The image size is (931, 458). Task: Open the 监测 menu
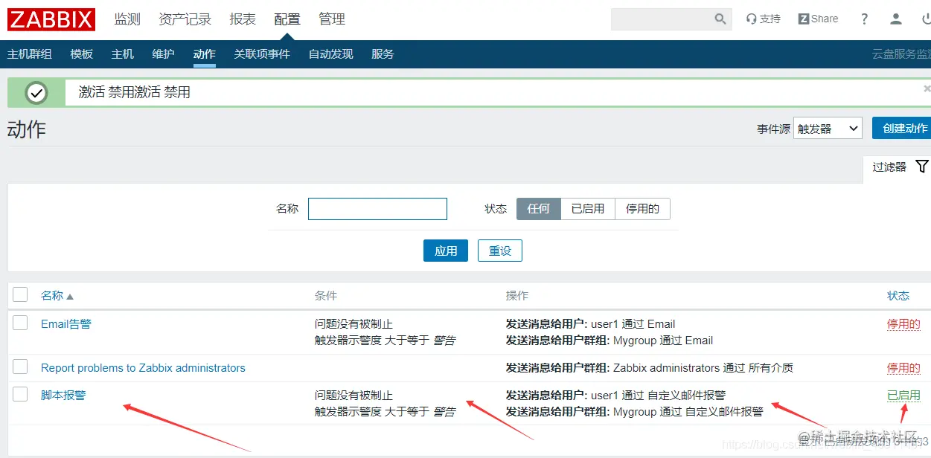click(127, 19)
